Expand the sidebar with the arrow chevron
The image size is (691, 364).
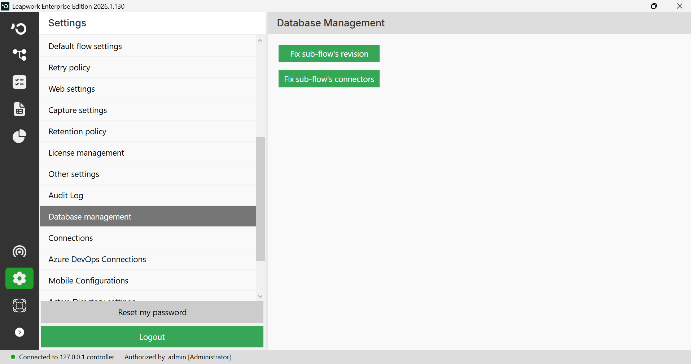coord(19,332)
